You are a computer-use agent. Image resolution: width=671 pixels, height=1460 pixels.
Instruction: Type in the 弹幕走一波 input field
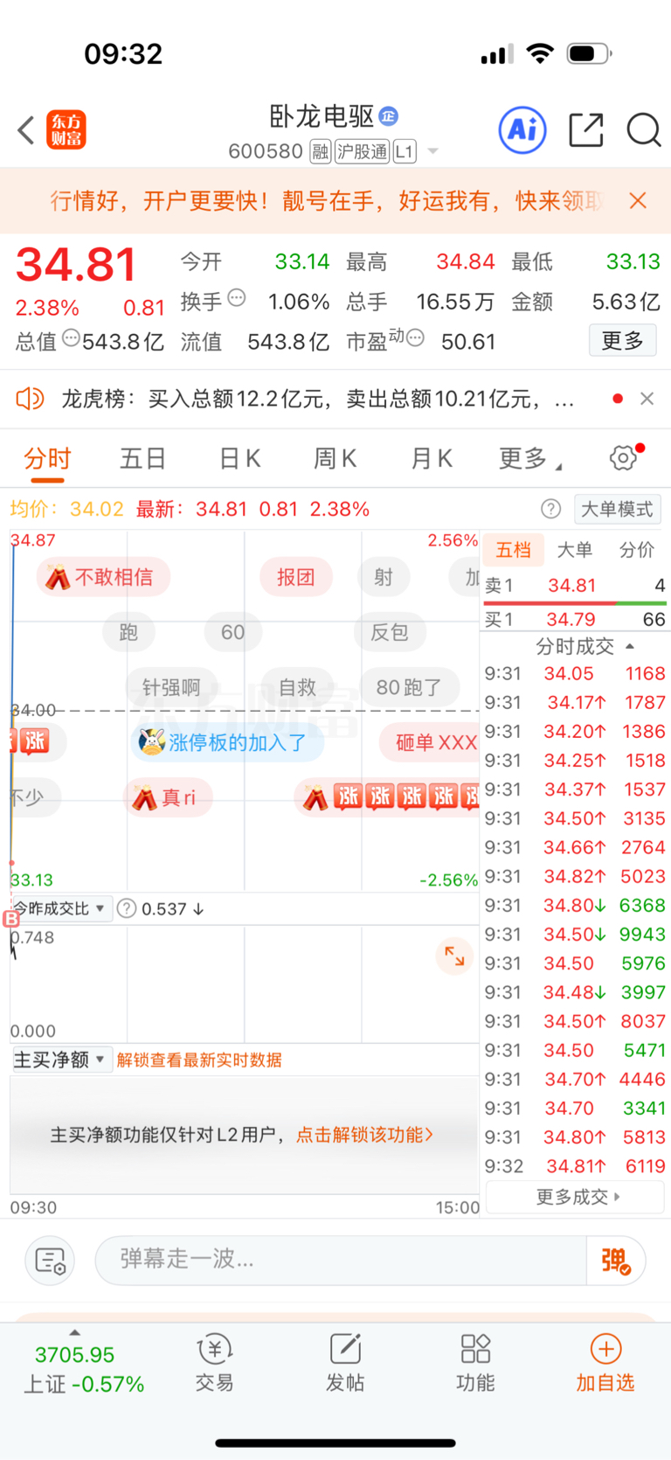(x=341, y=1260)
